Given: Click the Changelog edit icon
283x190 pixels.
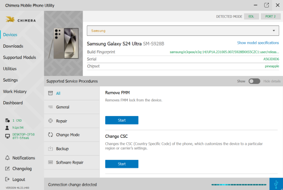Looking at the screenshot, I should (7, 169).
